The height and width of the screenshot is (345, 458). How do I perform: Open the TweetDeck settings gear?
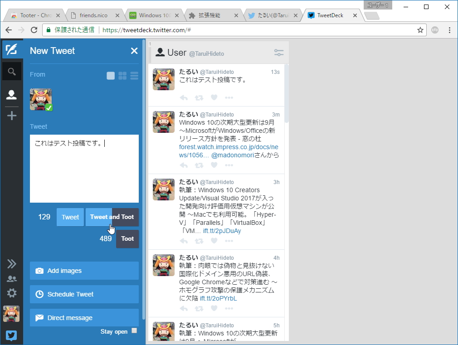coord(11,292)
